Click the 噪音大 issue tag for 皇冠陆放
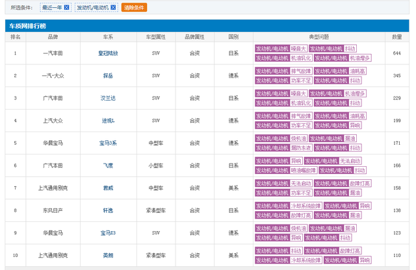The width and height of the screenshot is (416, 270). [298, 49]
